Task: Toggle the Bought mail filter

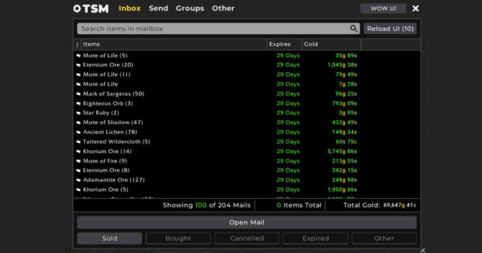Action: pos(178,238)
